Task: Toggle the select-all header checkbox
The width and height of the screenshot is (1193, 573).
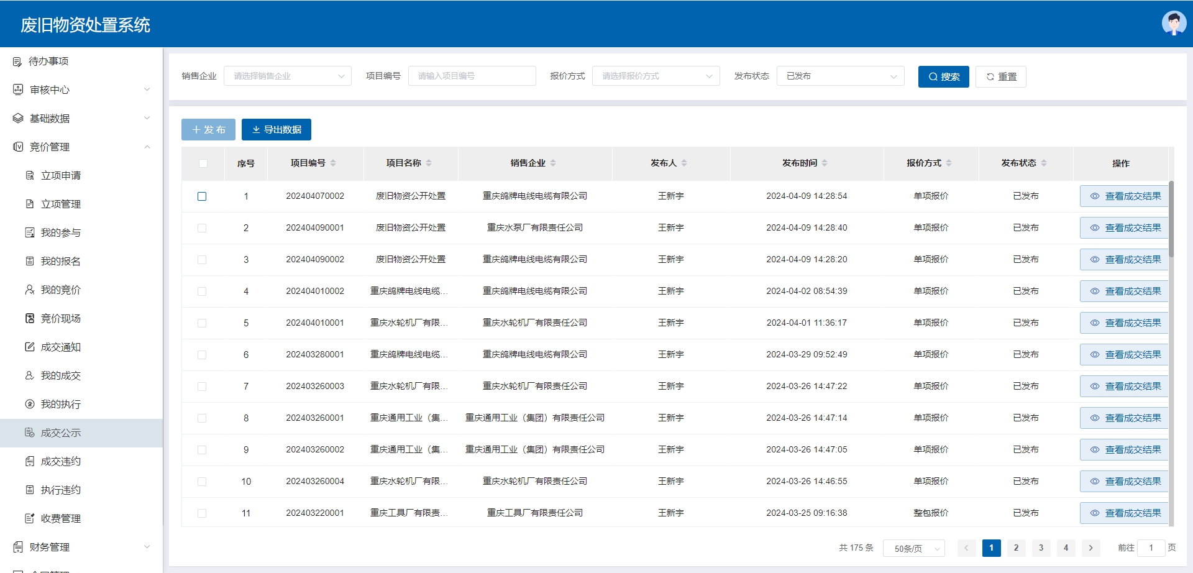Action: pyautogui.click(x=203, y=163)
